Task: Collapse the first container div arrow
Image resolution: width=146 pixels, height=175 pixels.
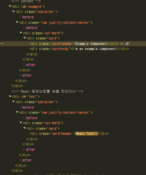Action: pyautogui.click(x=13, y=12)
